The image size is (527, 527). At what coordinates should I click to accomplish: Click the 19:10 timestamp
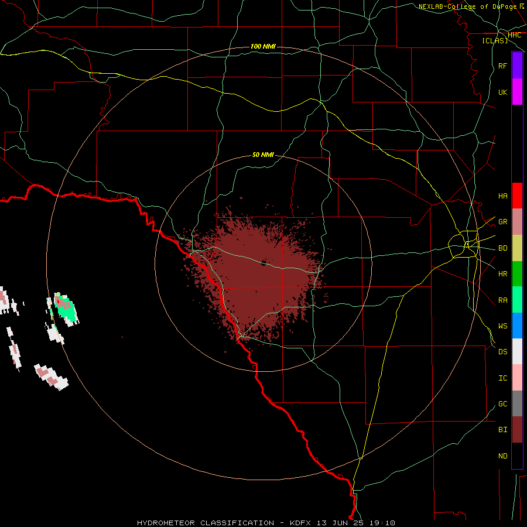pyautogui.click(x=382, y=523)
